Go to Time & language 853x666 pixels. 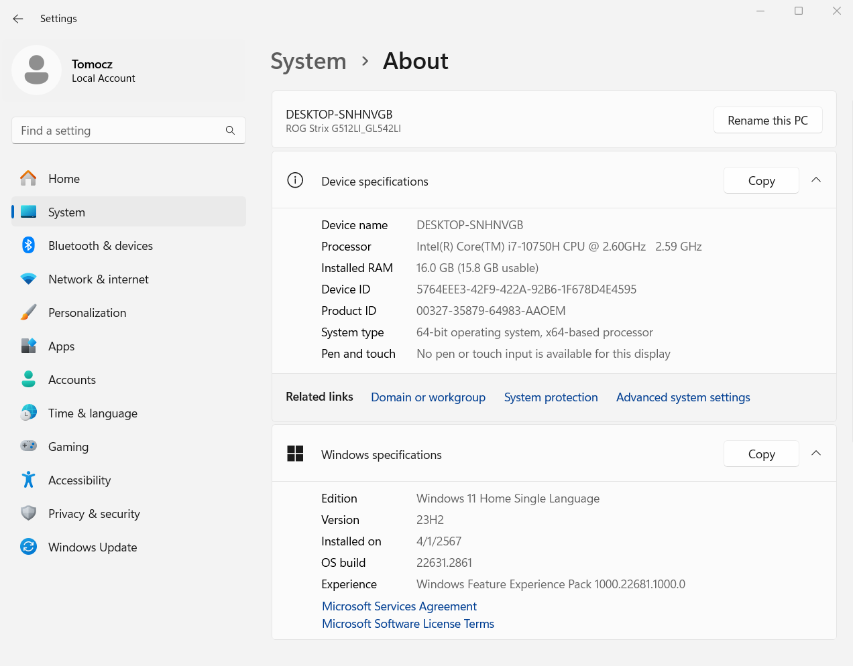[129, 413]
